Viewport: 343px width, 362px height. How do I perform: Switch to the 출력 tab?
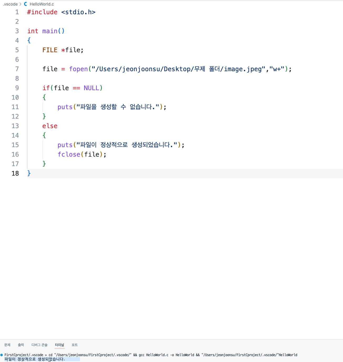pyautogui.click(x=21, y=345)
